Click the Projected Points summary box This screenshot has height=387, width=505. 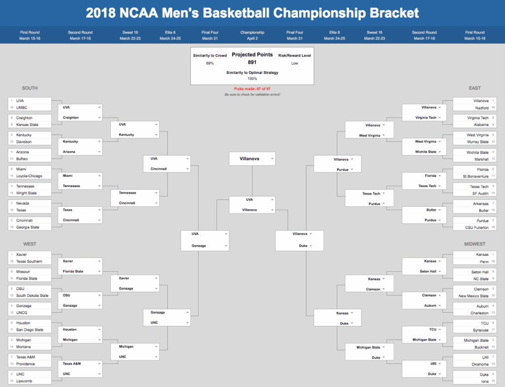coord(252,66)
